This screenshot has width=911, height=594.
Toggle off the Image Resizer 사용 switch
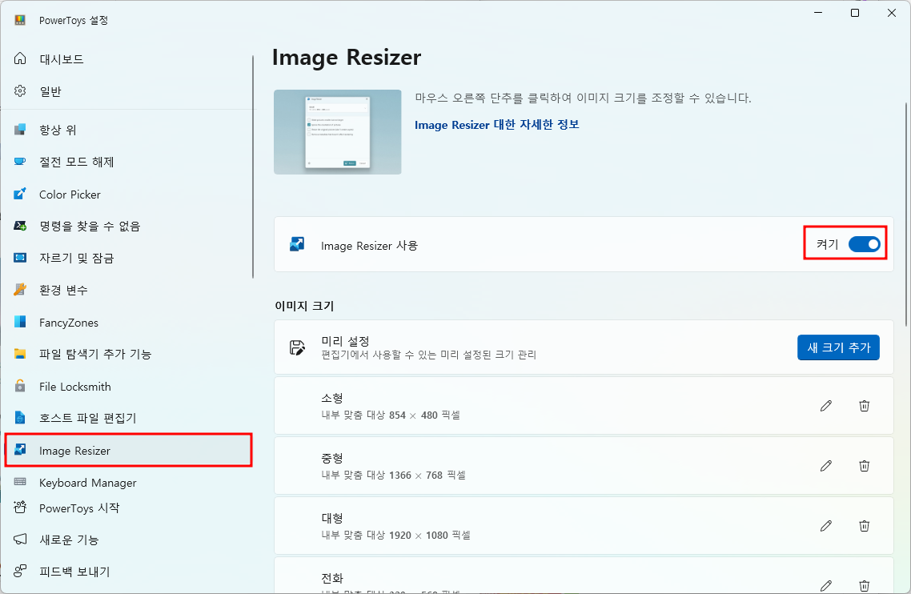[865, 245]
